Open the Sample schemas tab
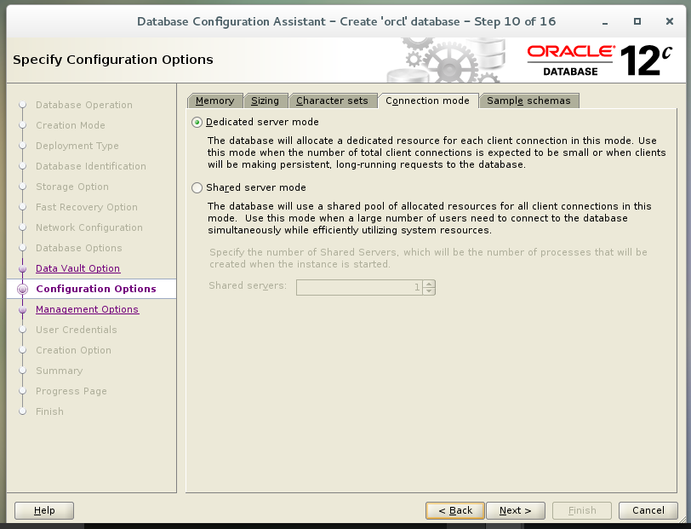Viewport: 691px width, 529px height. click(x=528, y=100)
